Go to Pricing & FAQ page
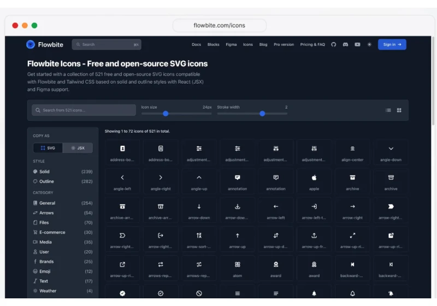This screenshot has height=306, width=437. coord(312,45)
